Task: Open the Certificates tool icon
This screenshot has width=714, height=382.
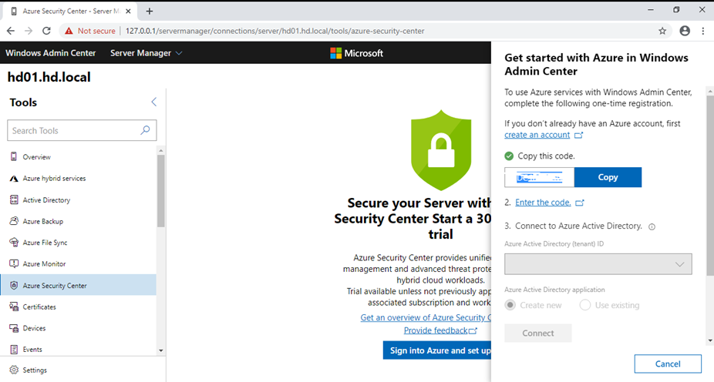Action: pyautogui.click(x=14, y=307)
